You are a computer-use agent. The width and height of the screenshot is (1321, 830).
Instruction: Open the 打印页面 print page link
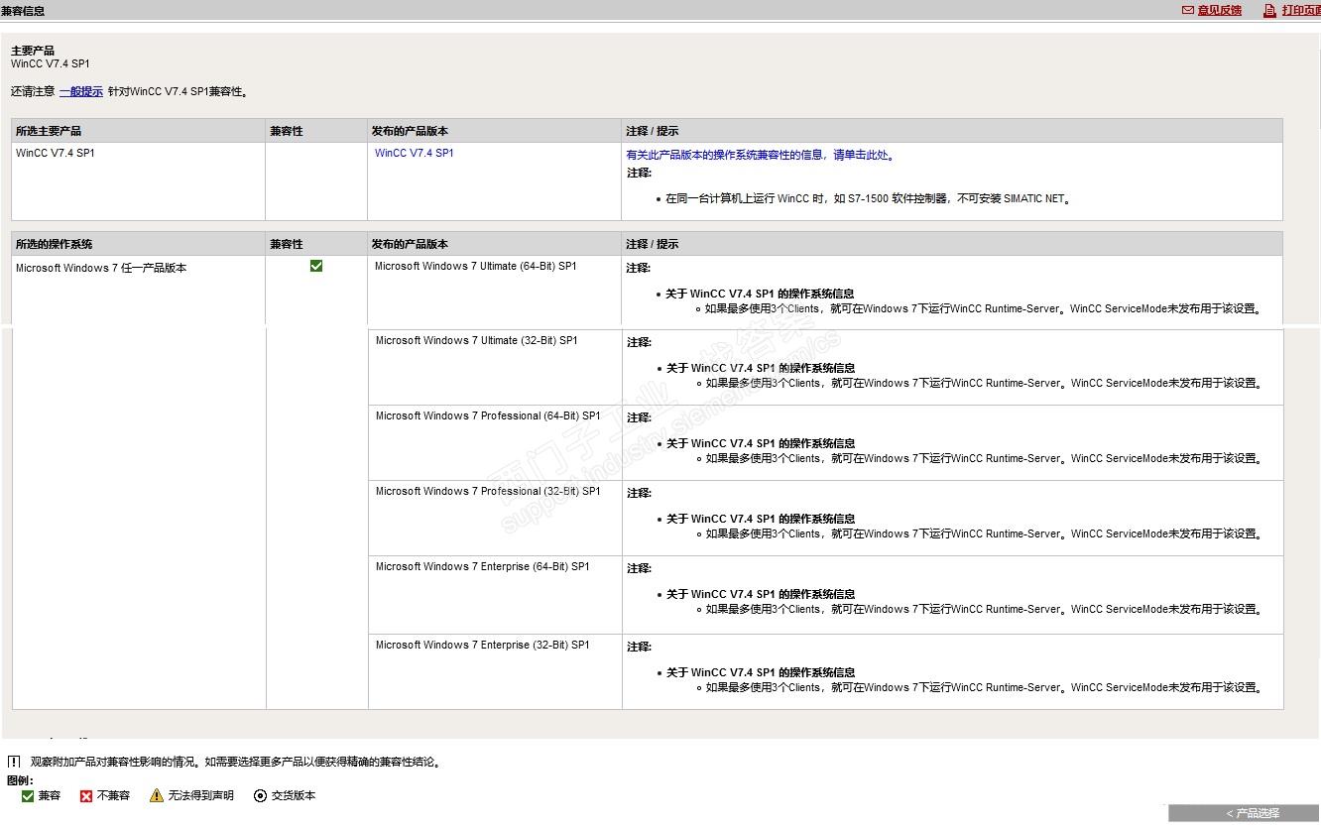(1300, 10)
